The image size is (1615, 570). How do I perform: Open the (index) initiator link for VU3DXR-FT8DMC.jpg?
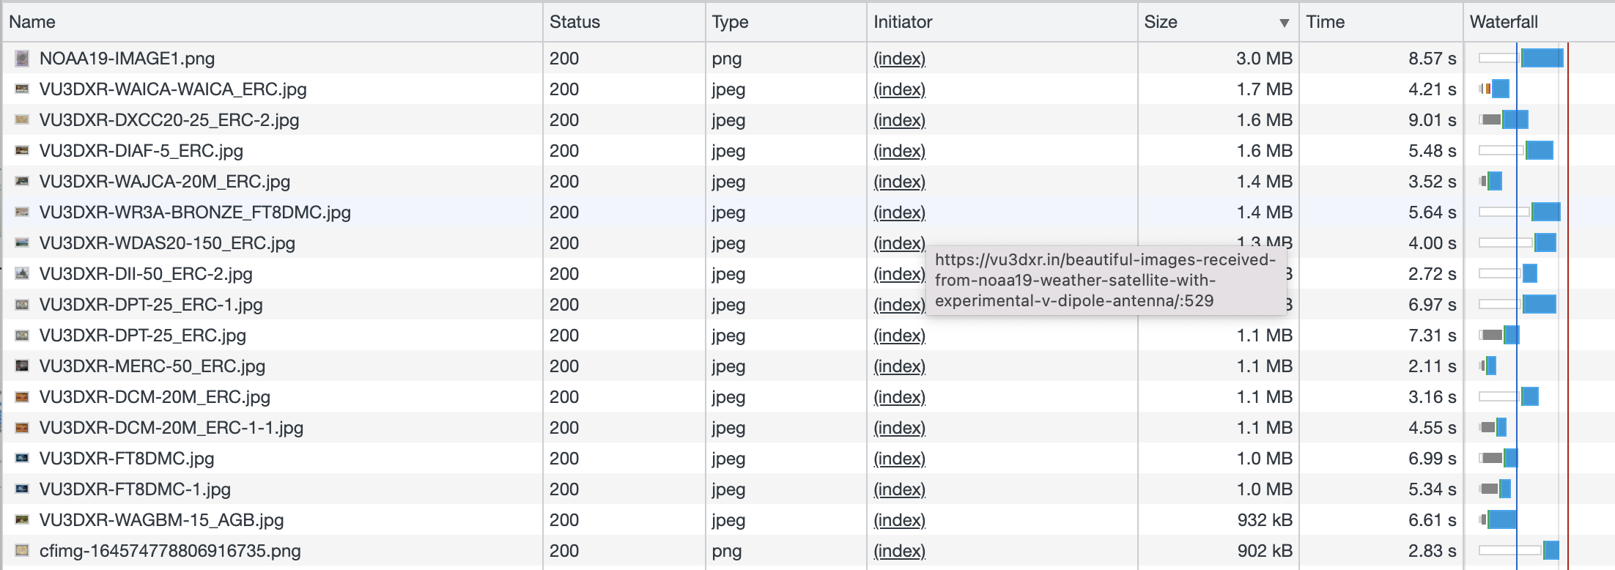pos(899,459)
